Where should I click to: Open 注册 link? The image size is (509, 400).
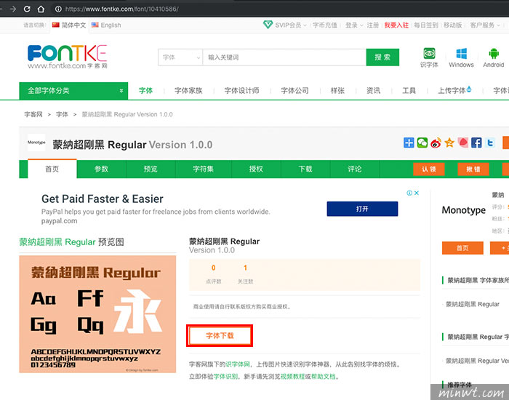[x=372, y=25]
